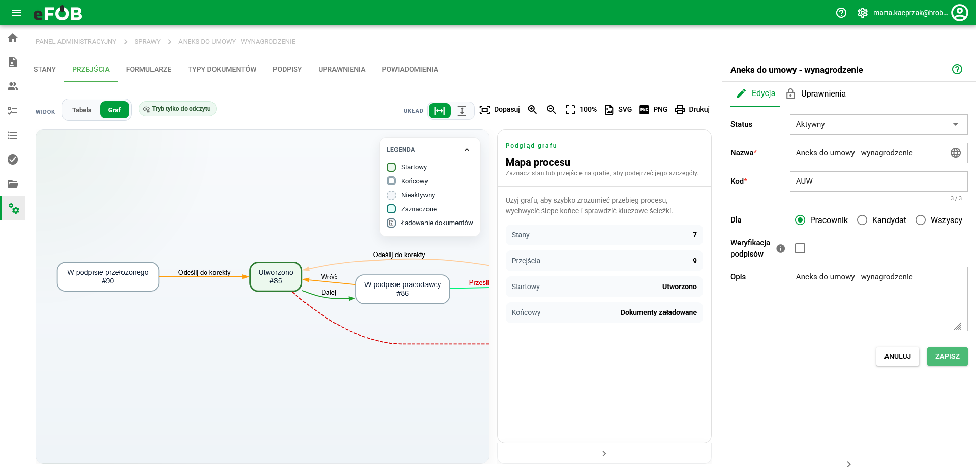The width and height of the screenshot is (976, 476).
Task: Collapse the Legenda panel
Action: tap(467, 150)
